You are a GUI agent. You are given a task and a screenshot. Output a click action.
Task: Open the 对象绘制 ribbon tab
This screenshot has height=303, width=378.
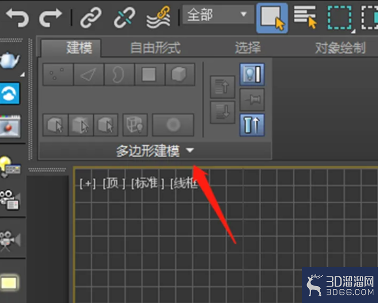(x=341, y=48)
